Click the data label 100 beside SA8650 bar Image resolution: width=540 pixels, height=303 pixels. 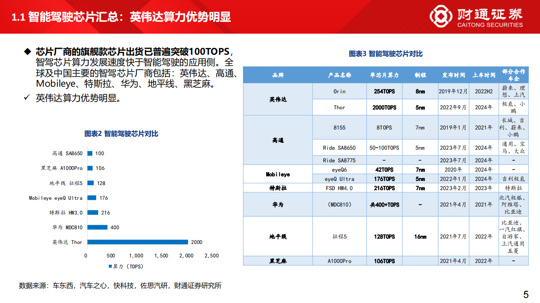100,153
